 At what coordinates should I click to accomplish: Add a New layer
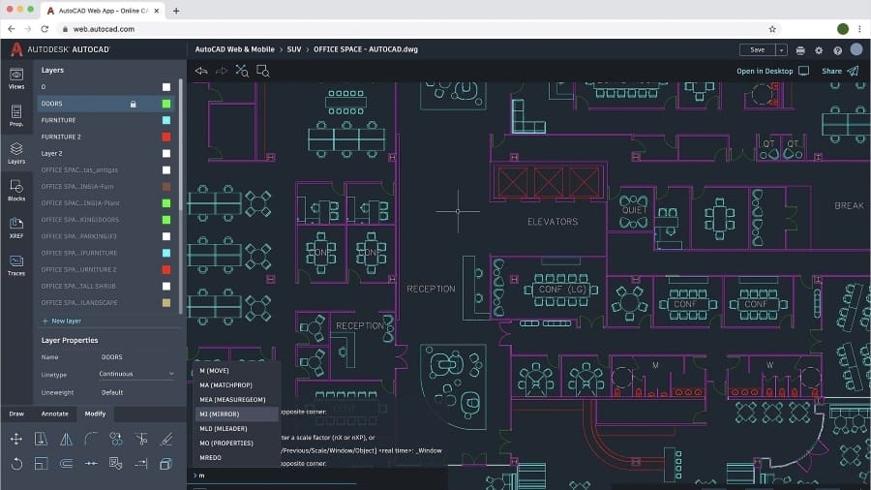point(62,321)
